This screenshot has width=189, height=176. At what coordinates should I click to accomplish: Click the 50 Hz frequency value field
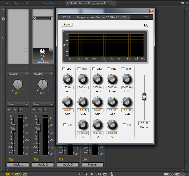point(68,87)
